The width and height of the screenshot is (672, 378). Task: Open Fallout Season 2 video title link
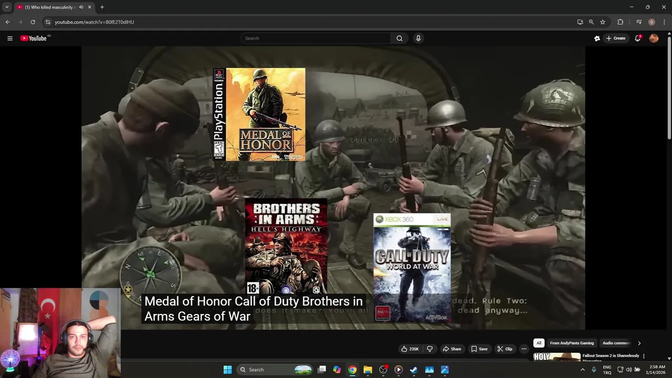pos(611,356)
